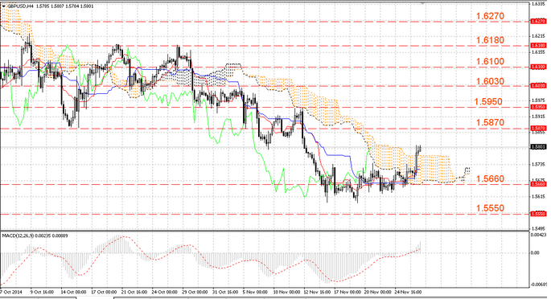Select the red 1.5950 tag on the price axis
551x299 pixels.
tap(538, 107)
